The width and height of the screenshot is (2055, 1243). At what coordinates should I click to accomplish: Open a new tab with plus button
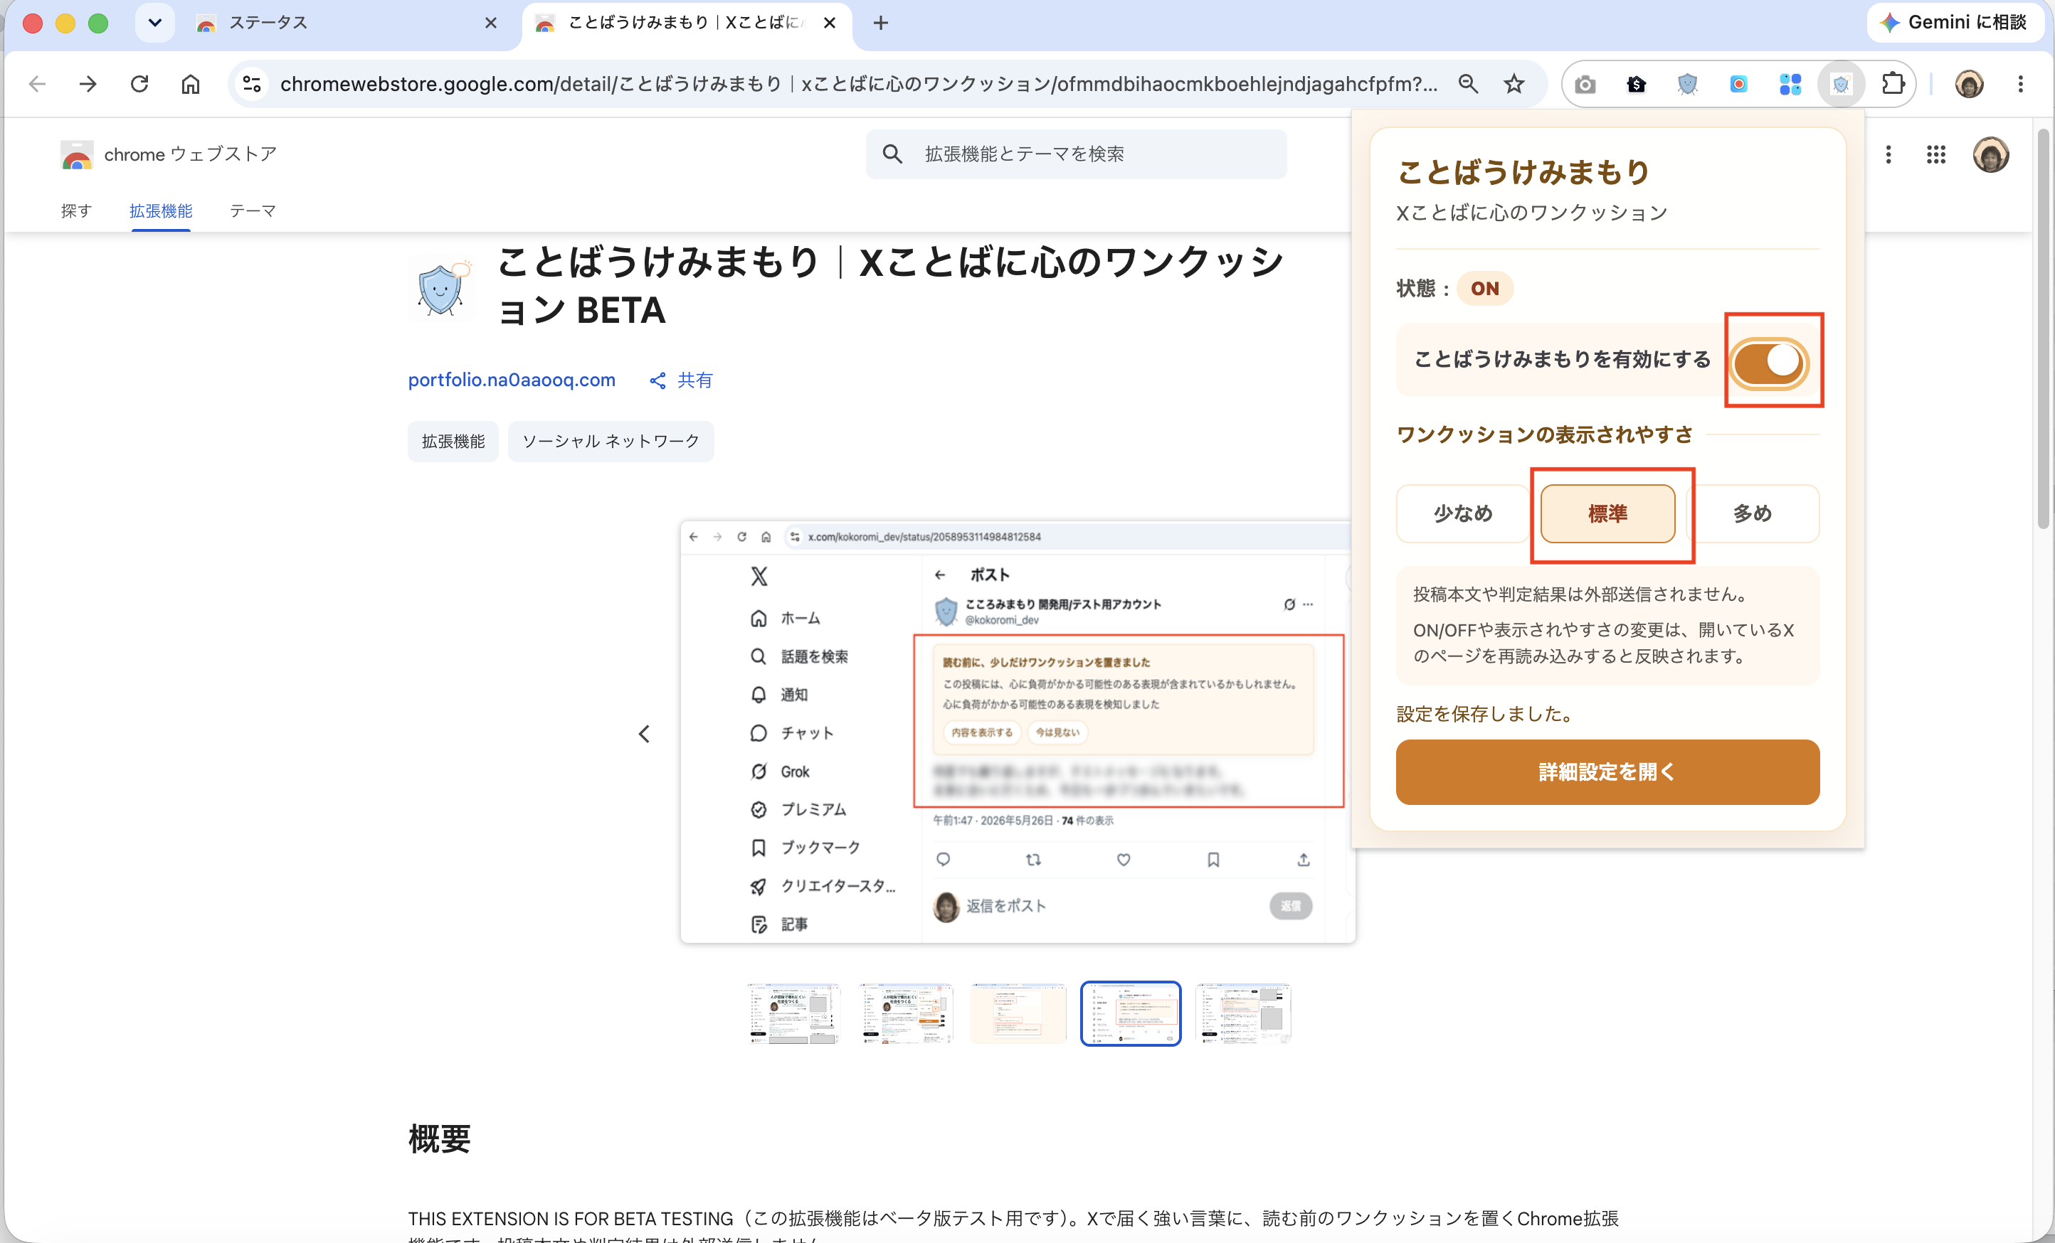881,23
